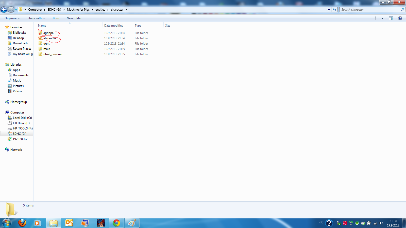Select the ritual_prisoner folder icon
Screen dimensions: 406x228
pos(40,54)
